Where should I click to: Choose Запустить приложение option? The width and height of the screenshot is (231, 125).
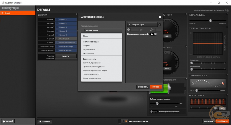pos(92,63)
